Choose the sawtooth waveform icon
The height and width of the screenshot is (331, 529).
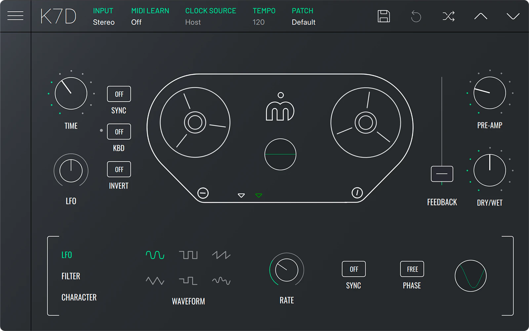(x=221, y=255)
